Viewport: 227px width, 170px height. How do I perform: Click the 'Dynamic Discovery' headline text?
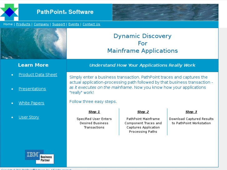point(142,36)
